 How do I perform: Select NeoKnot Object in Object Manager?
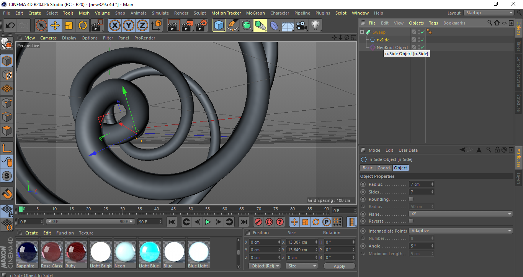[392, 48]
